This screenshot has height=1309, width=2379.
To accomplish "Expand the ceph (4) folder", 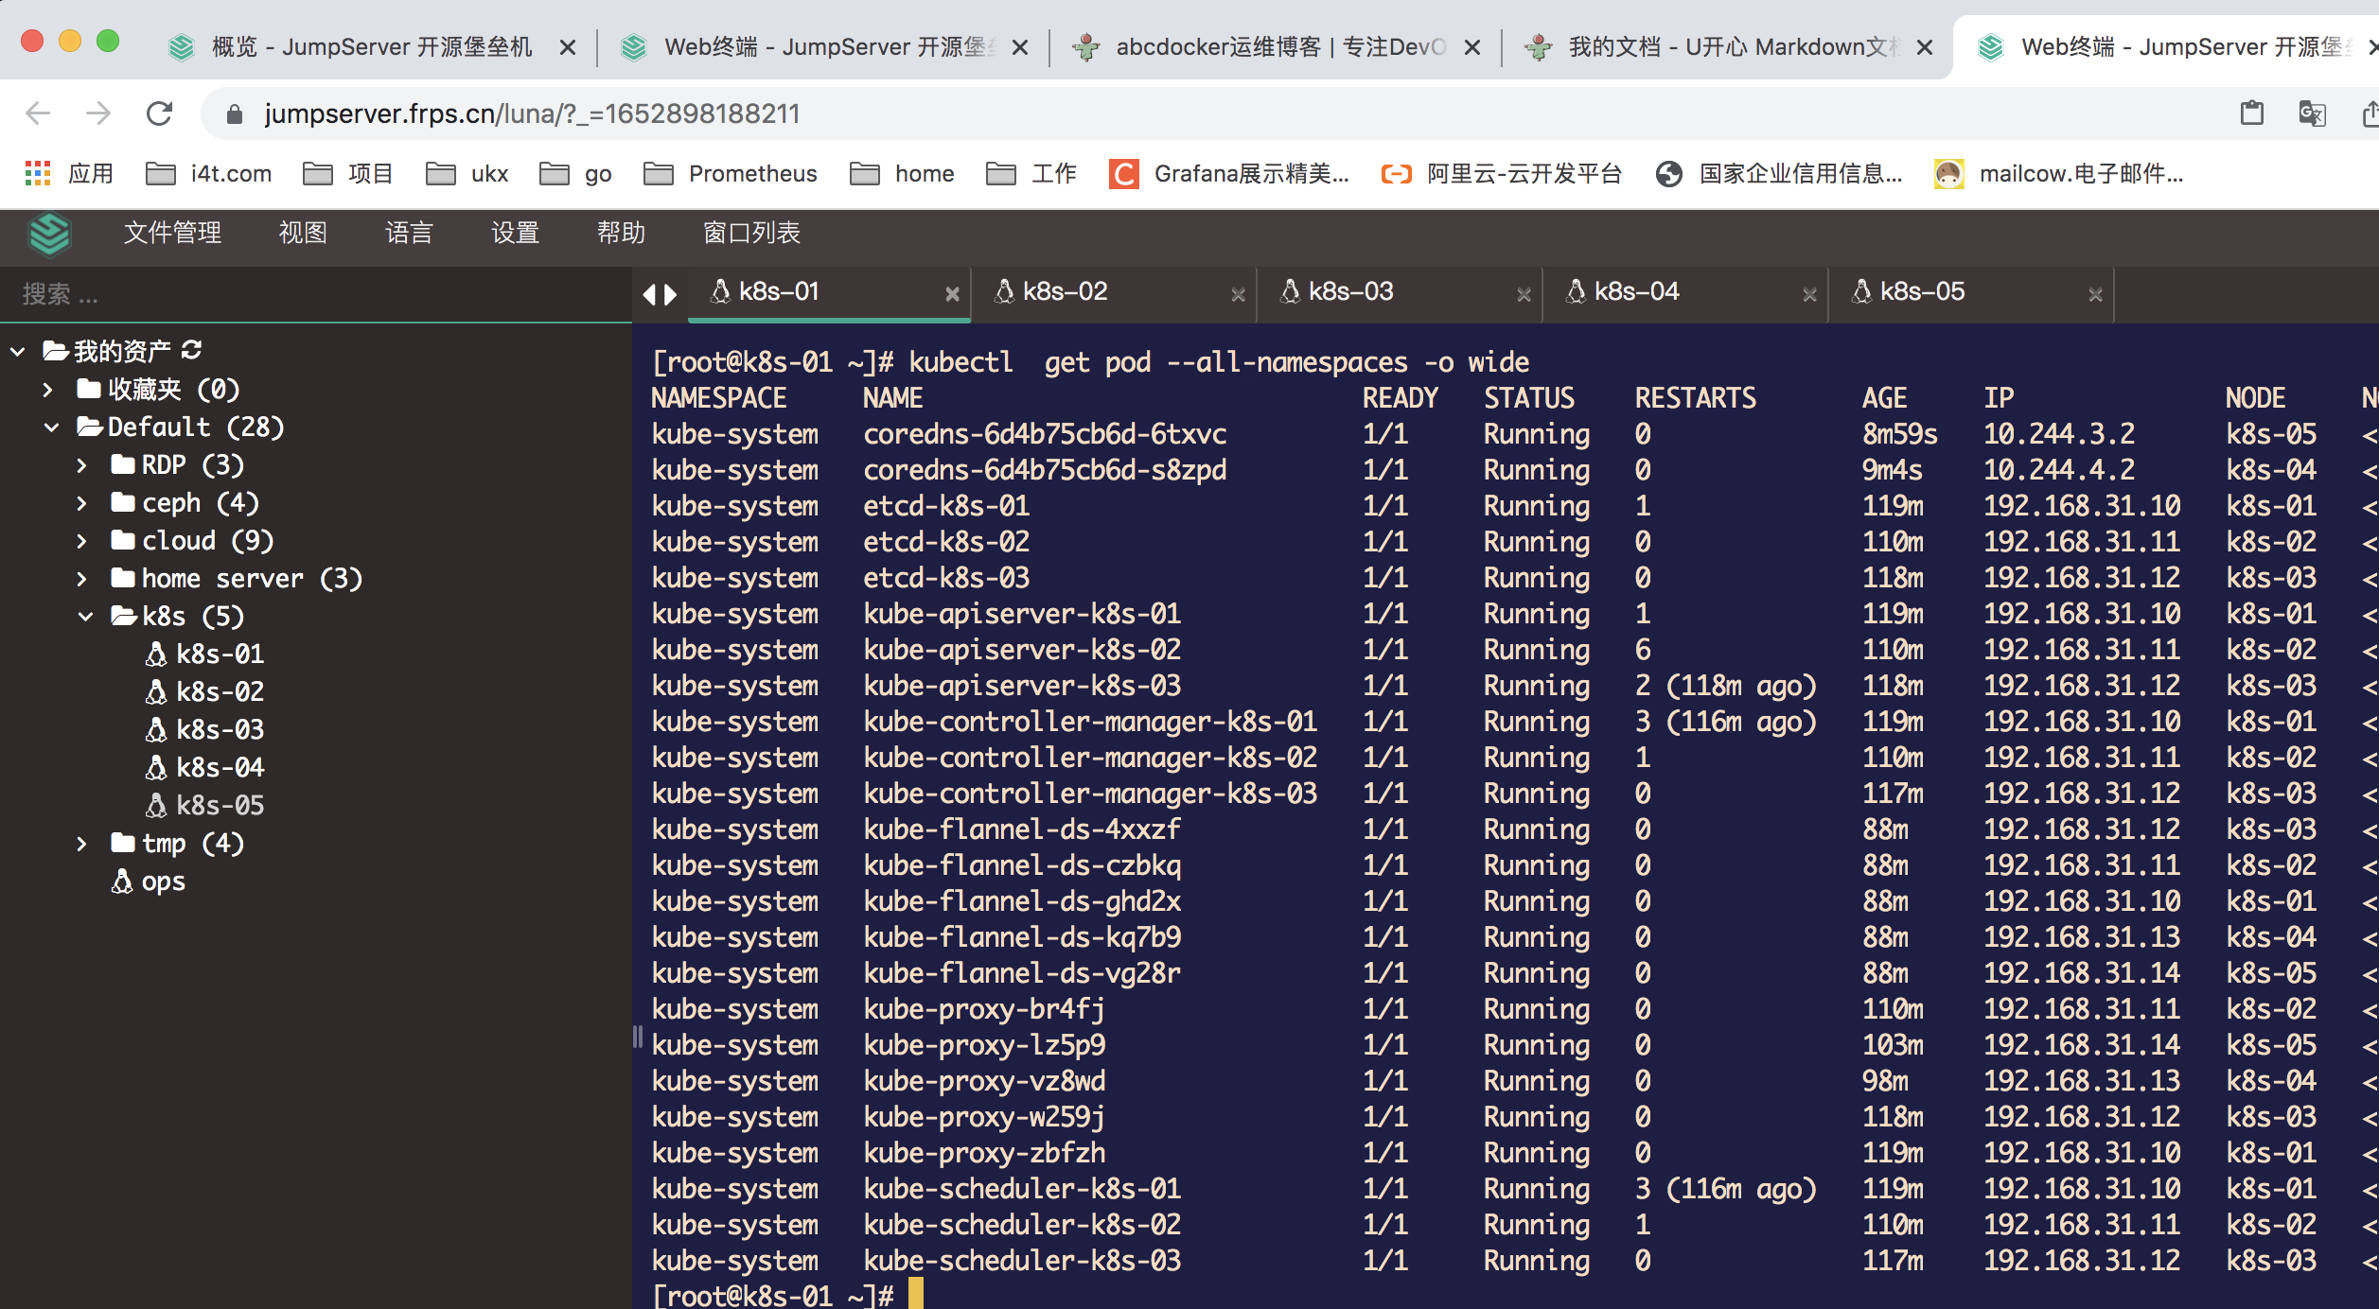I will tap(81, 502).
